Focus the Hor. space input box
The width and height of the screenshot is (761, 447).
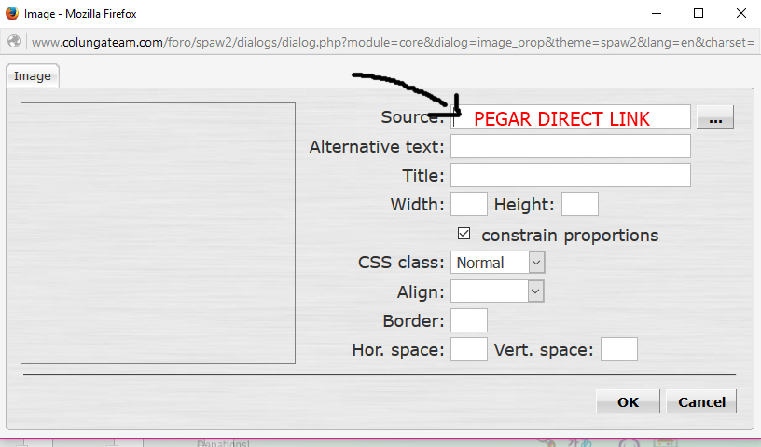click(468, 349)
